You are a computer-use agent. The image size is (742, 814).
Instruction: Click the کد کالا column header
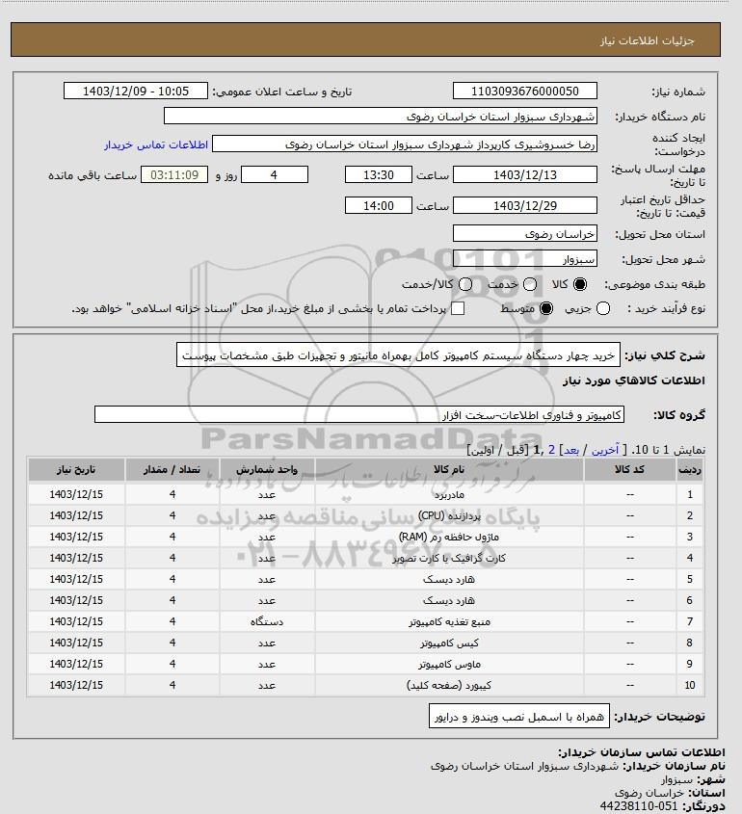[x=630, y=469]
